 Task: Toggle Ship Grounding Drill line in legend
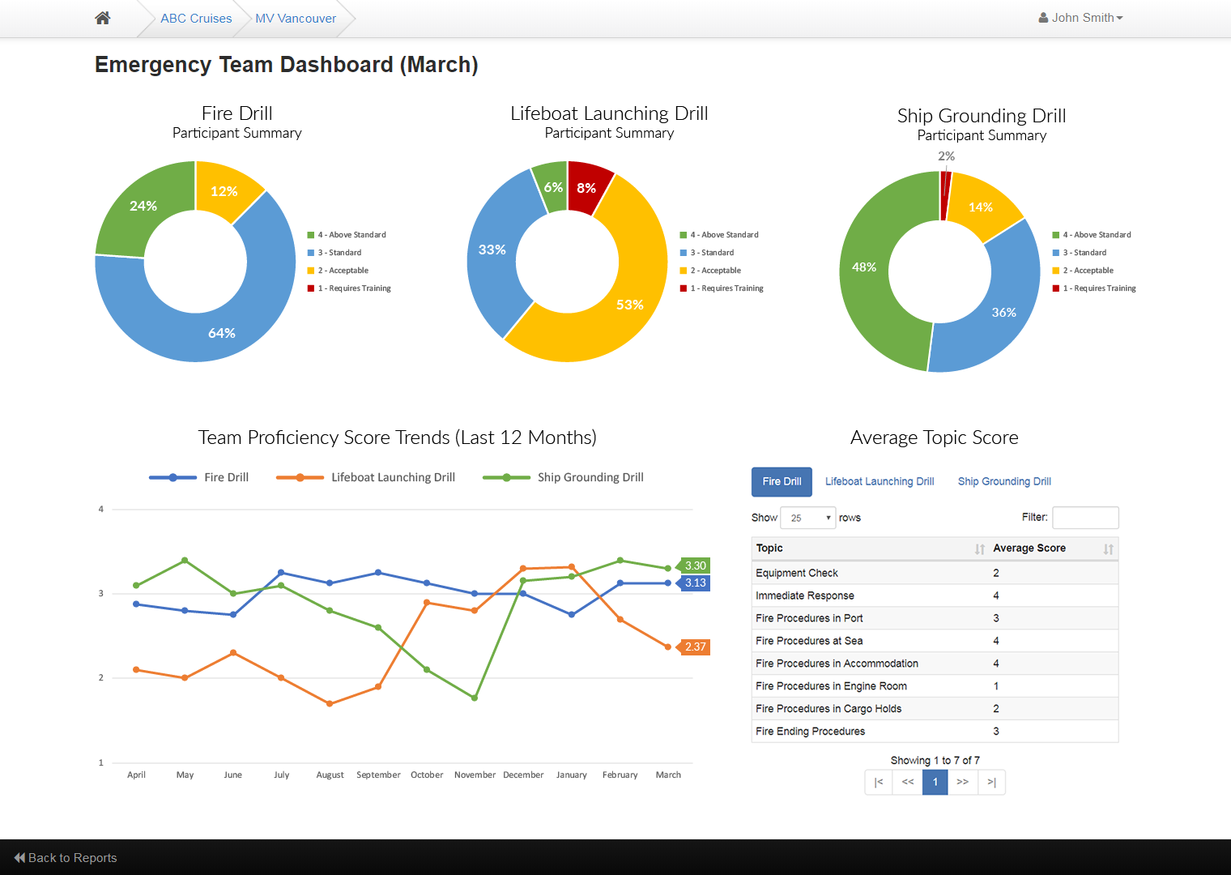[x=564, y=477]
